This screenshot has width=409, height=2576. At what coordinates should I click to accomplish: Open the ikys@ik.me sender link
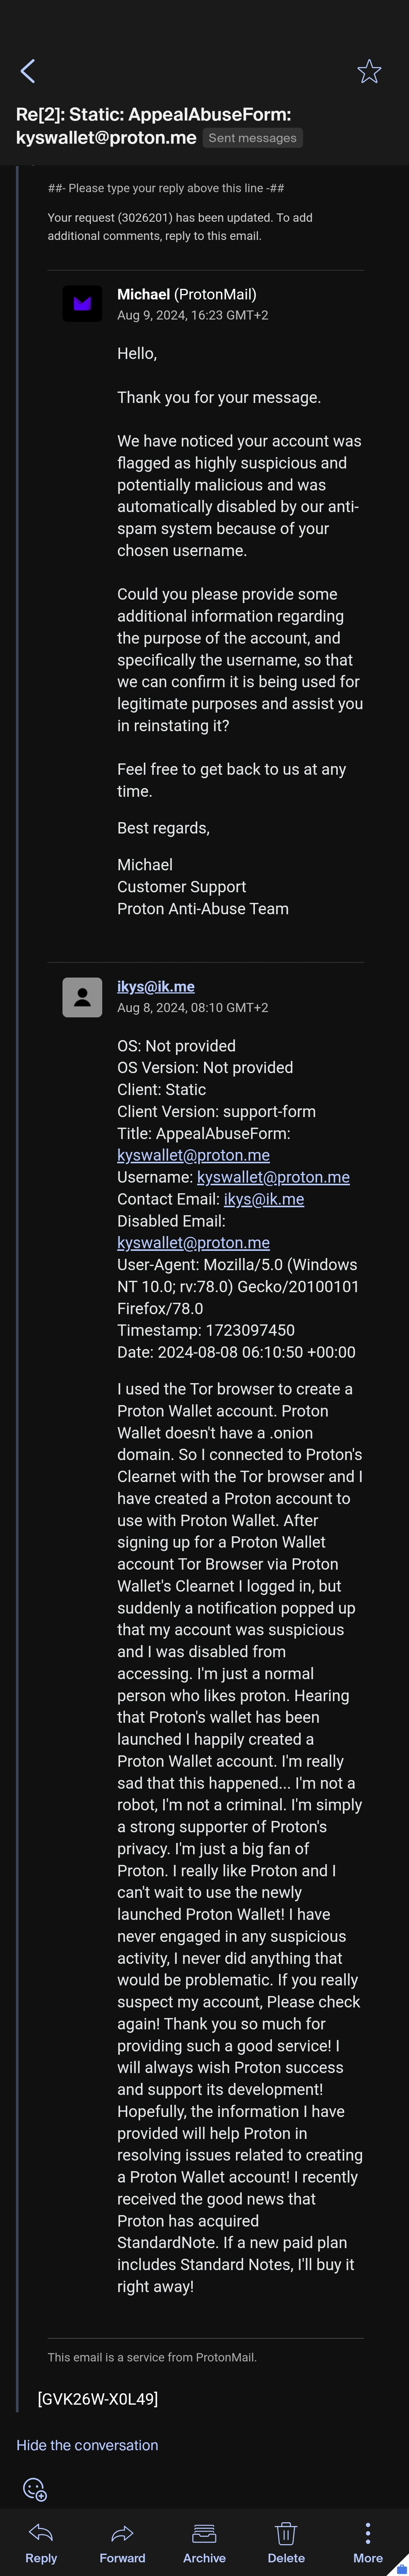coord(156,986)
